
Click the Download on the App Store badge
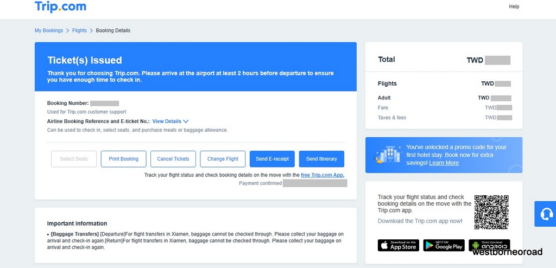(398, 245)
